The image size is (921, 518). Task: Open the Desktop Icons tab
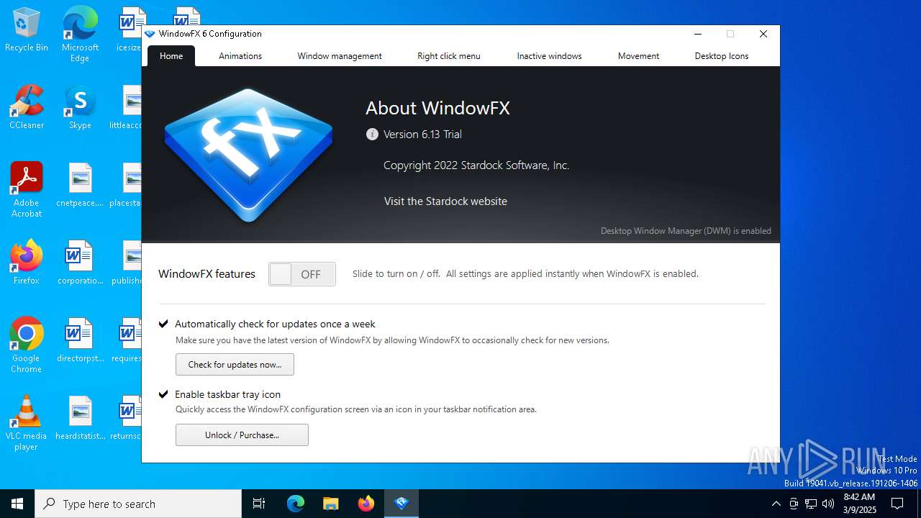722,56
